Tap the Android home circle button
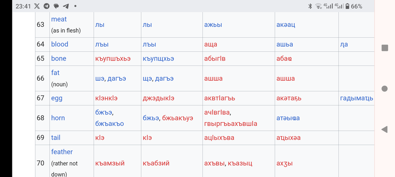Viewport: 395px width, 177px height. (x=385, y=88)
